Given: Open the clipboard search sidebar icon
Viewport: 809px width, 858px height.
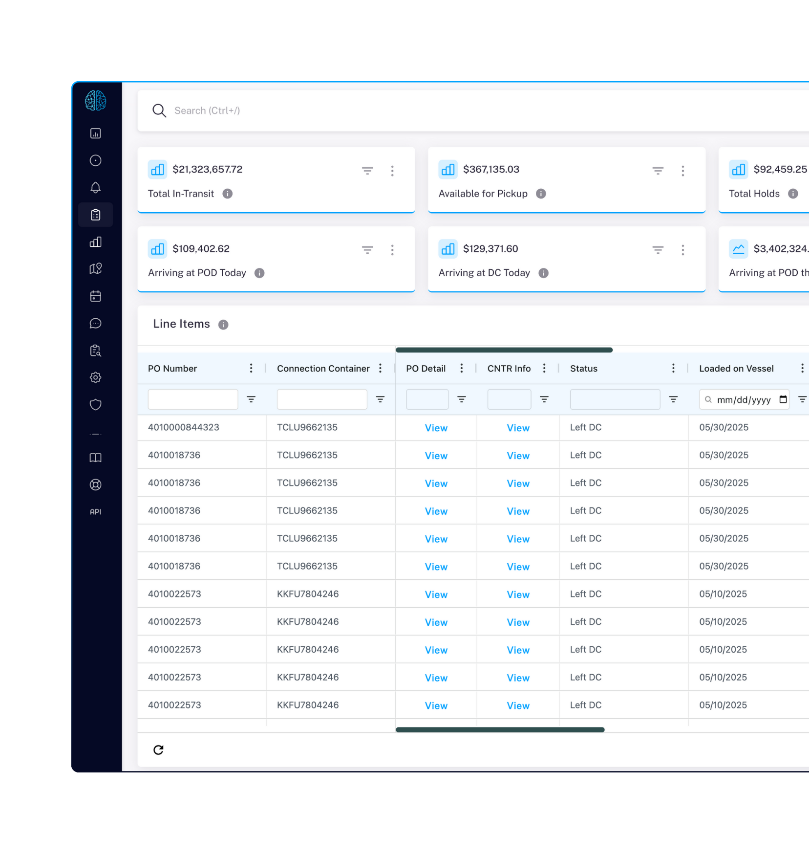Looking at the screenshot, I should click(96, 351).
